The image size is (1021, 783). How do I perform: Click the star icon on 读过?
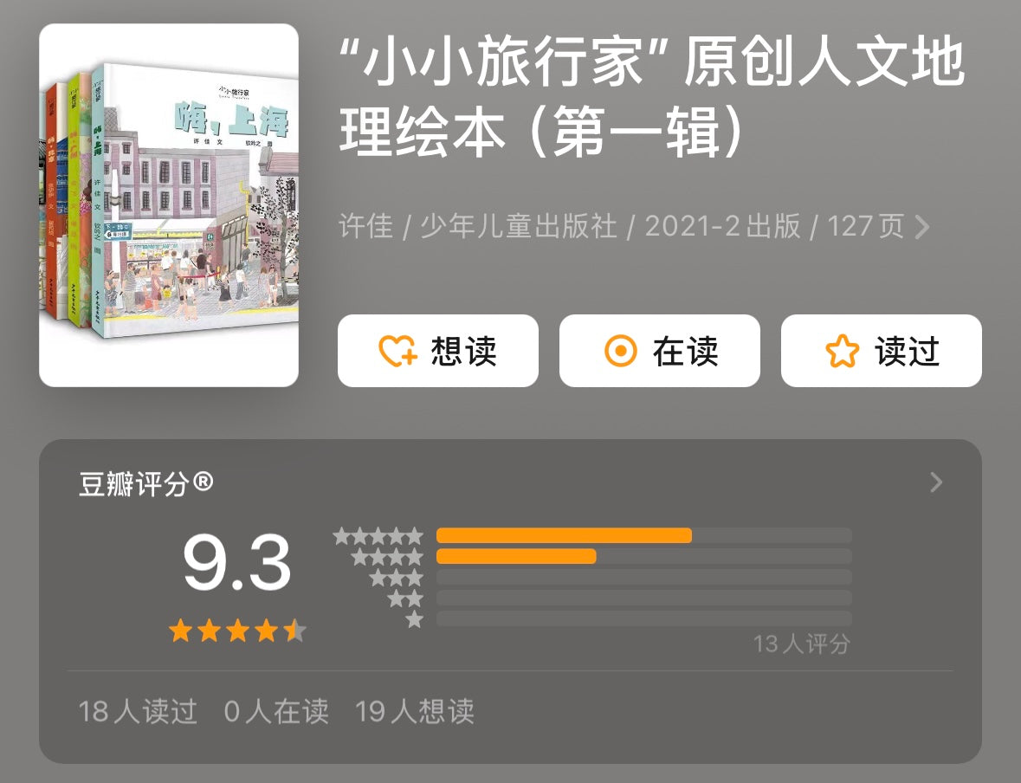pyautogui.click(x=842, y=351)
